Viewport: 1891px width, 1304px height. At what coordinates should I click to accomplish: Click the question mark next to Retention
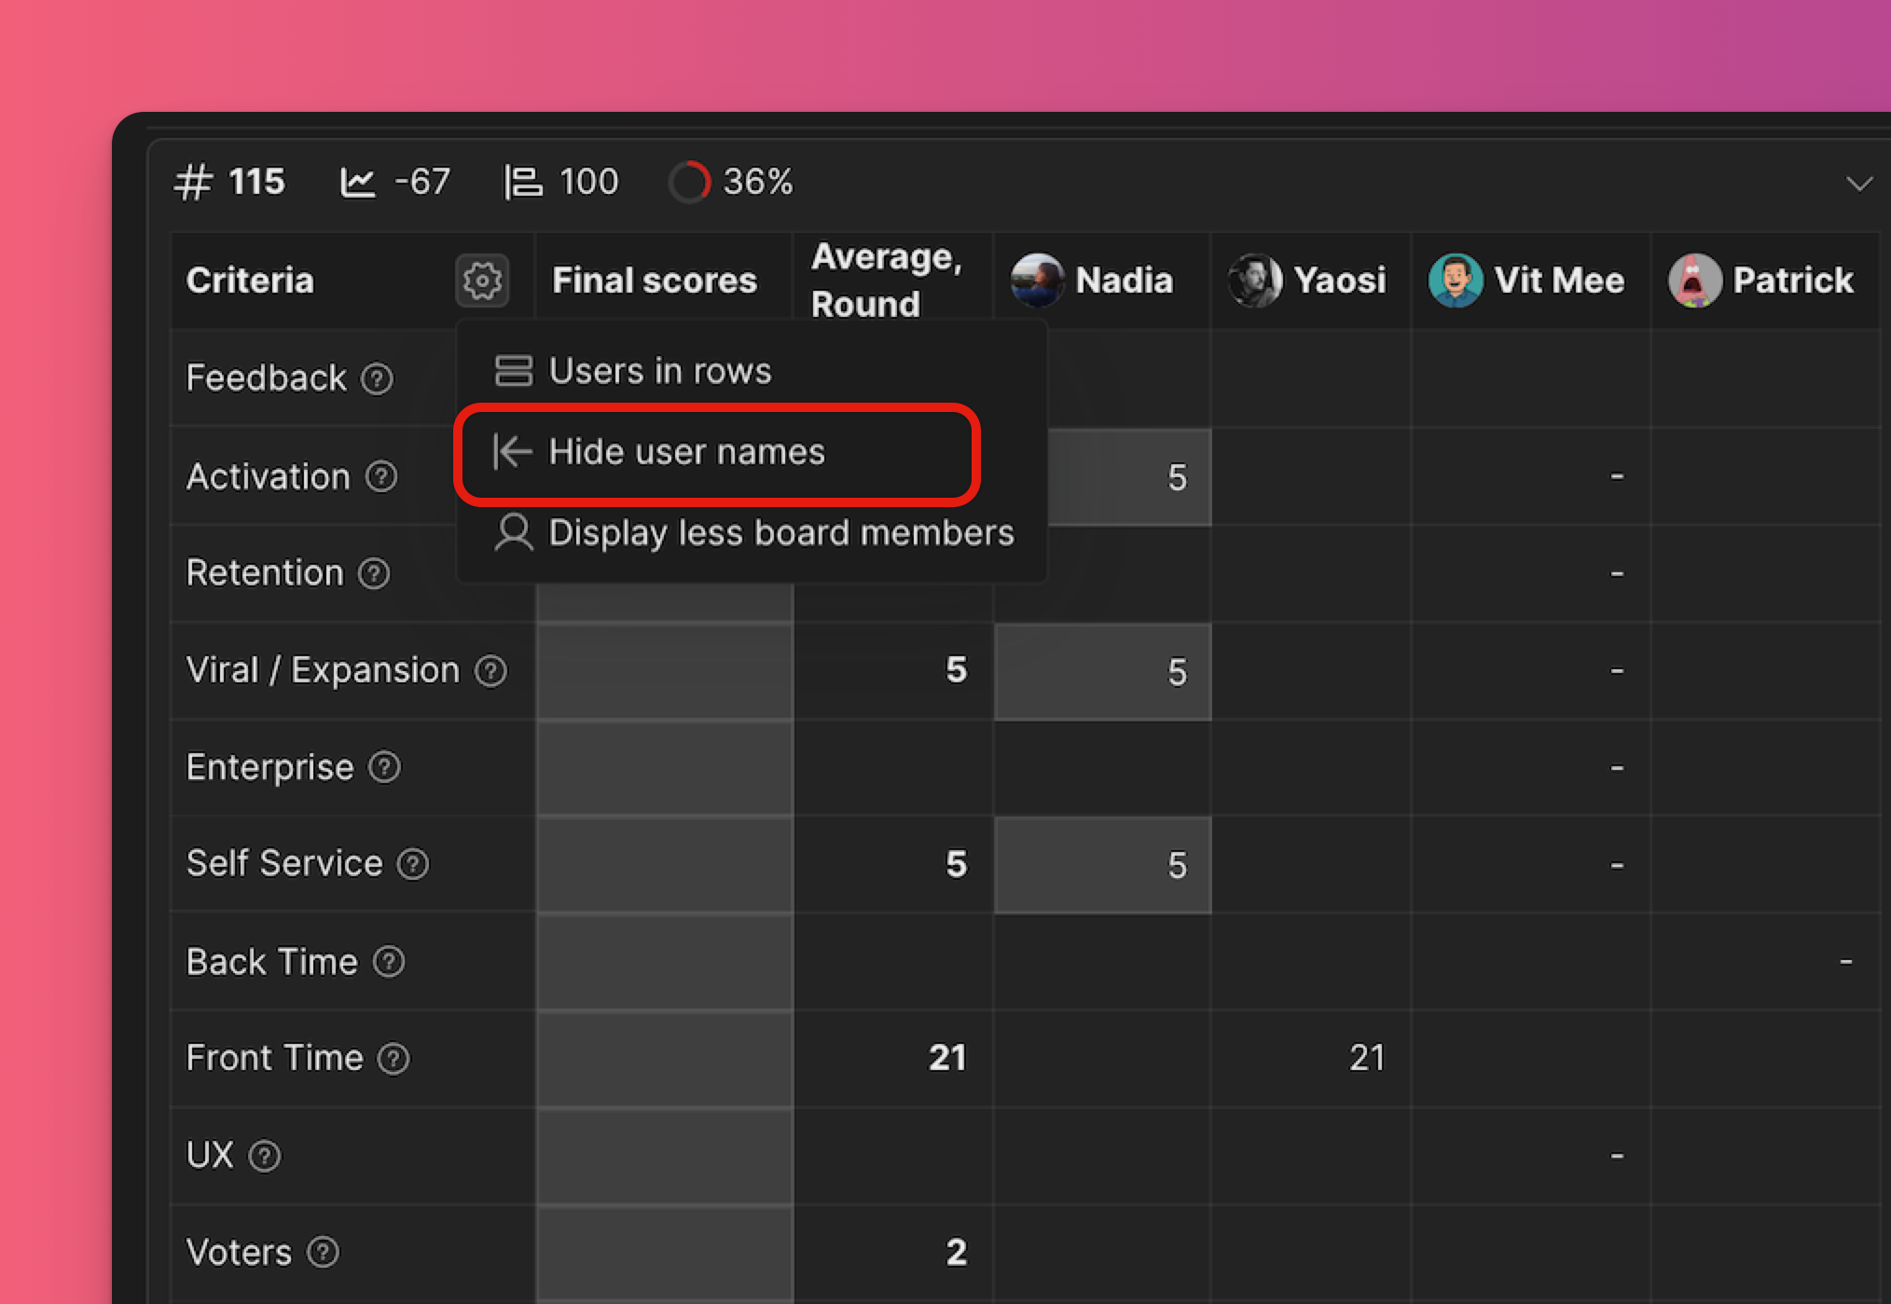tap(374, 574)
